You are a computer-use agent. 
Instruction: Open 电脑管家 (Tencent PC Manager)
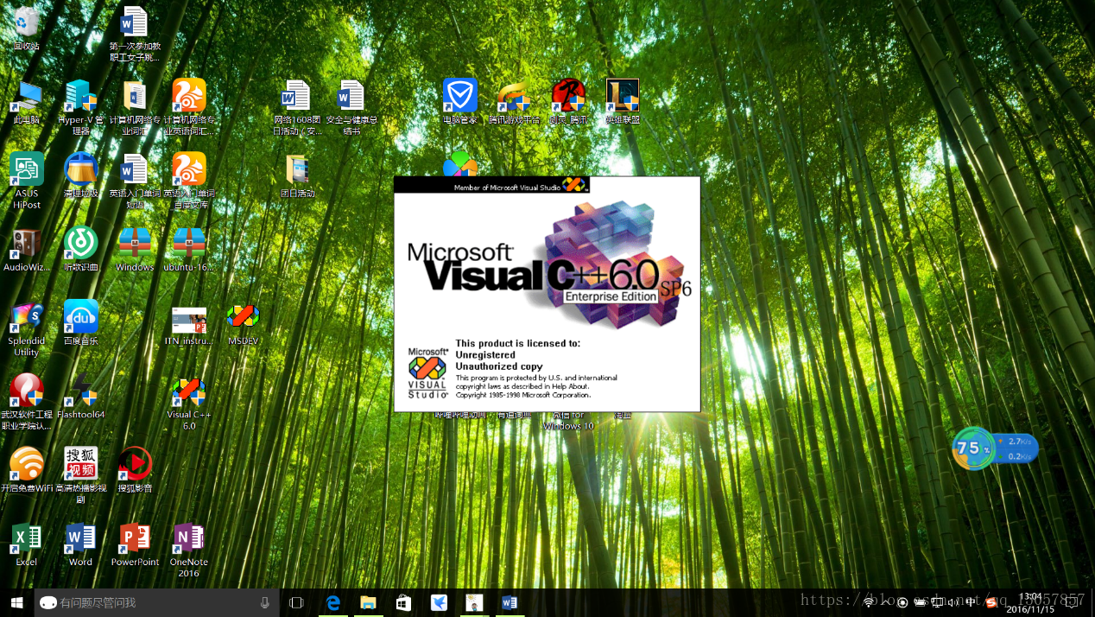point(459,95)
